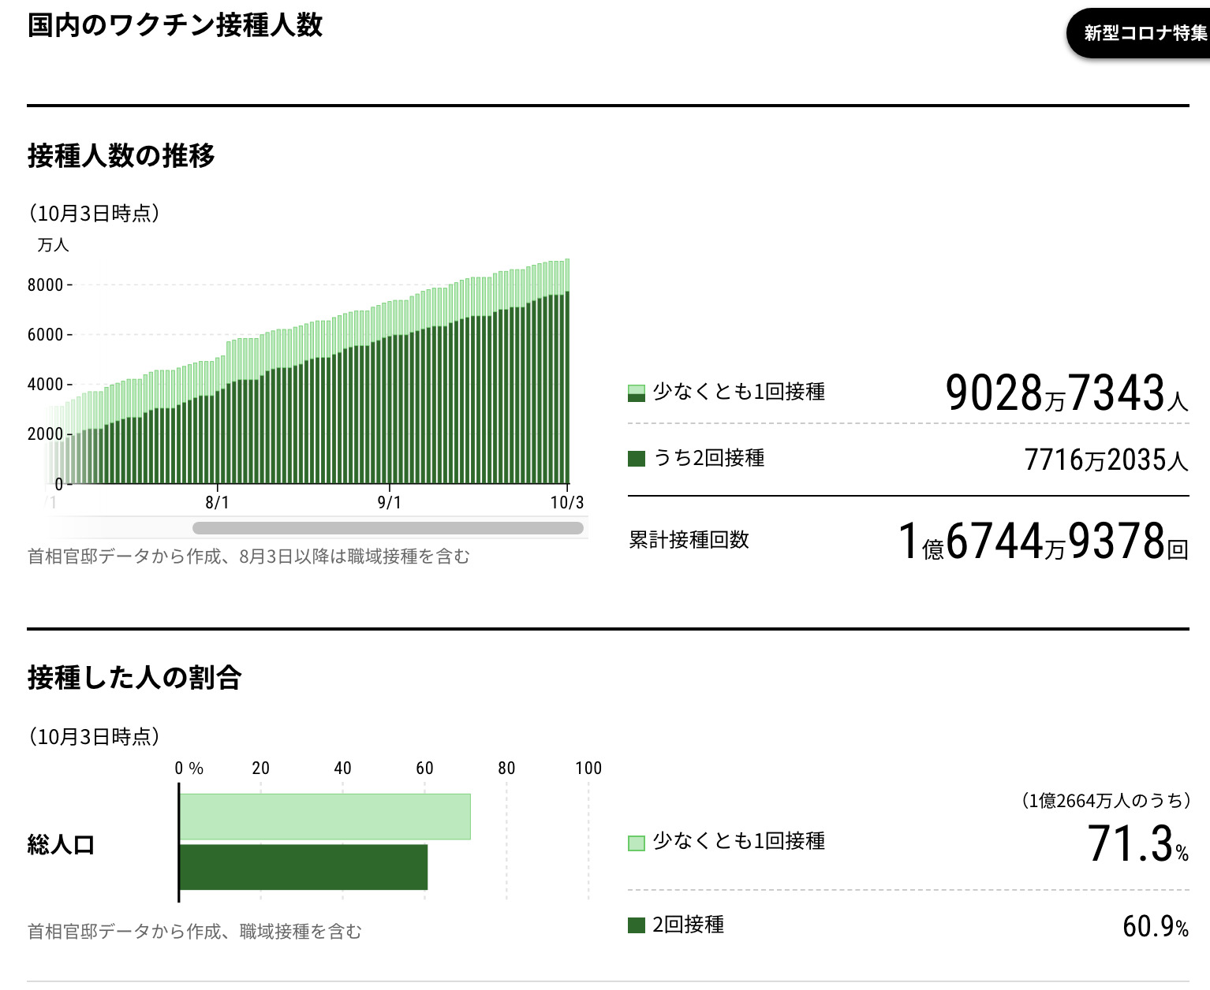Click the last bar in the vaccination chart
Image resolution: width=1210 pixels, height=990 pixels.
pyautogui.click(x=567, y=378)
